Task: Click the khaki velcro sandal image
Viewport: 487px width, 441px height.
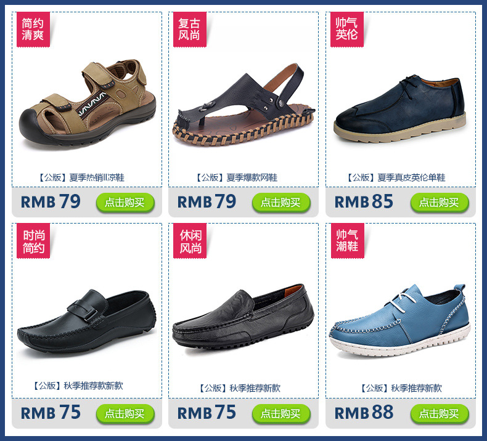Action: point(88,103)
